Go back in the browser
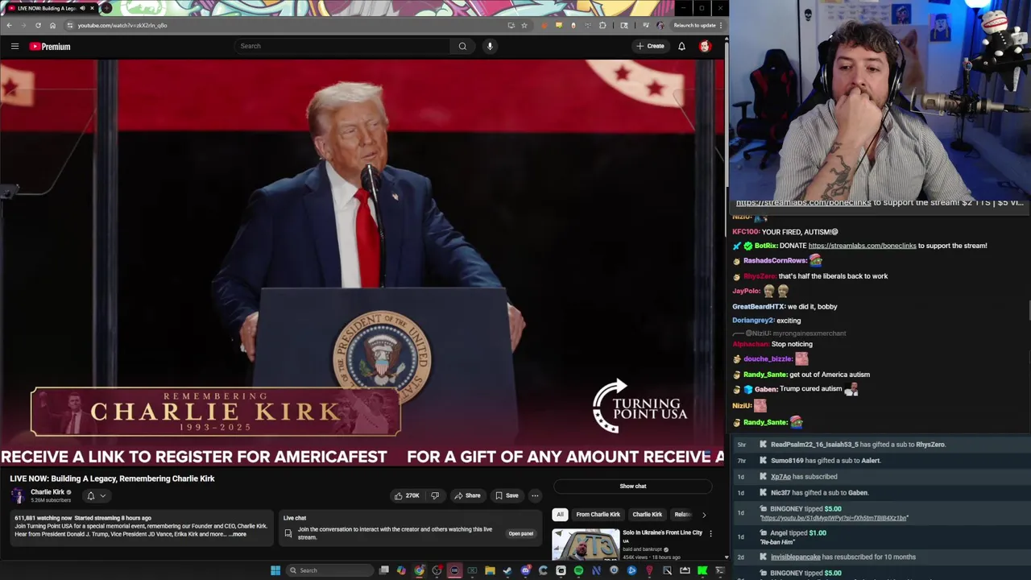Screen dimensions: 1031x580 [9, 25]
